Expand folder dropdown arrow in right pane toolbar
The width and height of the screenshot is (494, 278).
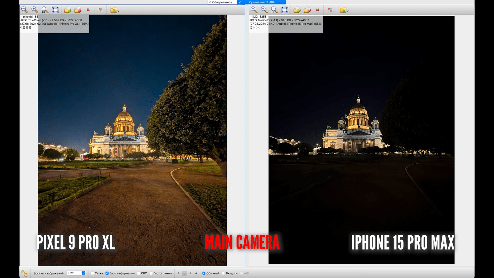[348, 11]
